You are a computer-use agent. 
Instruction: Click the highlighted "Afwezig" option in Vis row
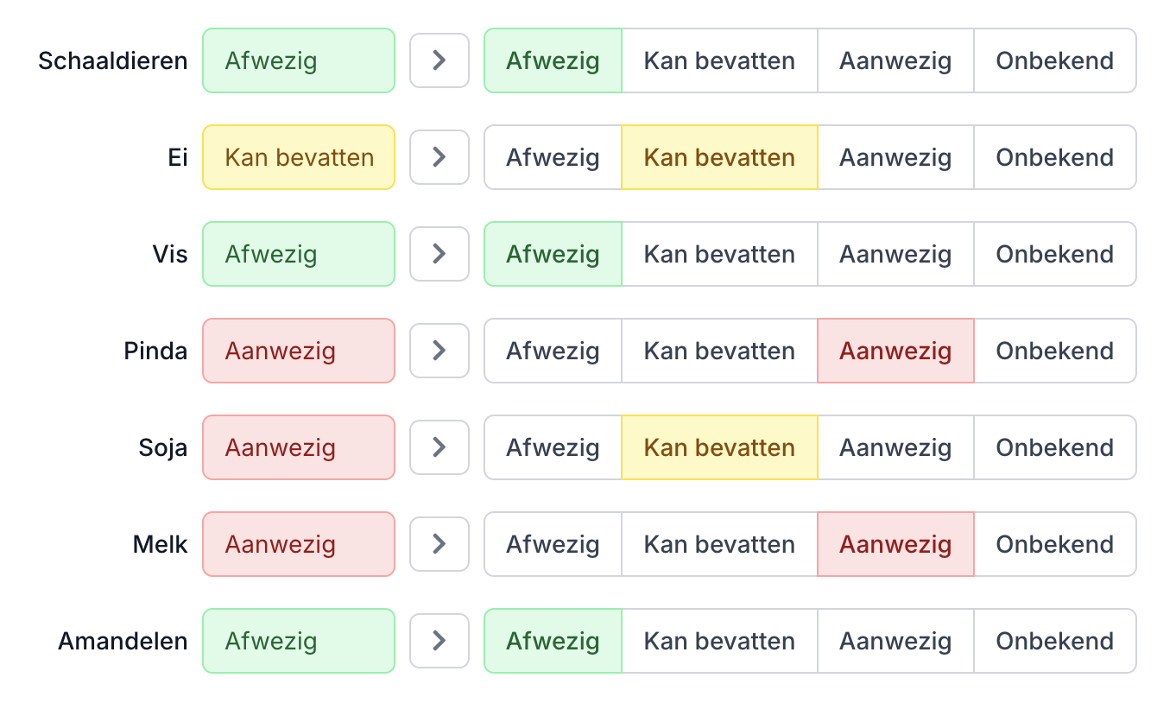point(553,254)
